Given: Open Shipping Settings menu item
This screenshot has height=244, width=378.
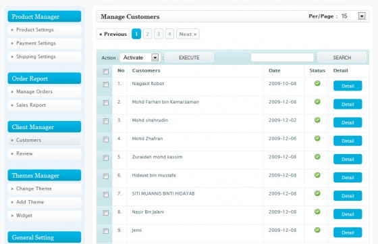Looking at the screenshot, I should [45, 57].
